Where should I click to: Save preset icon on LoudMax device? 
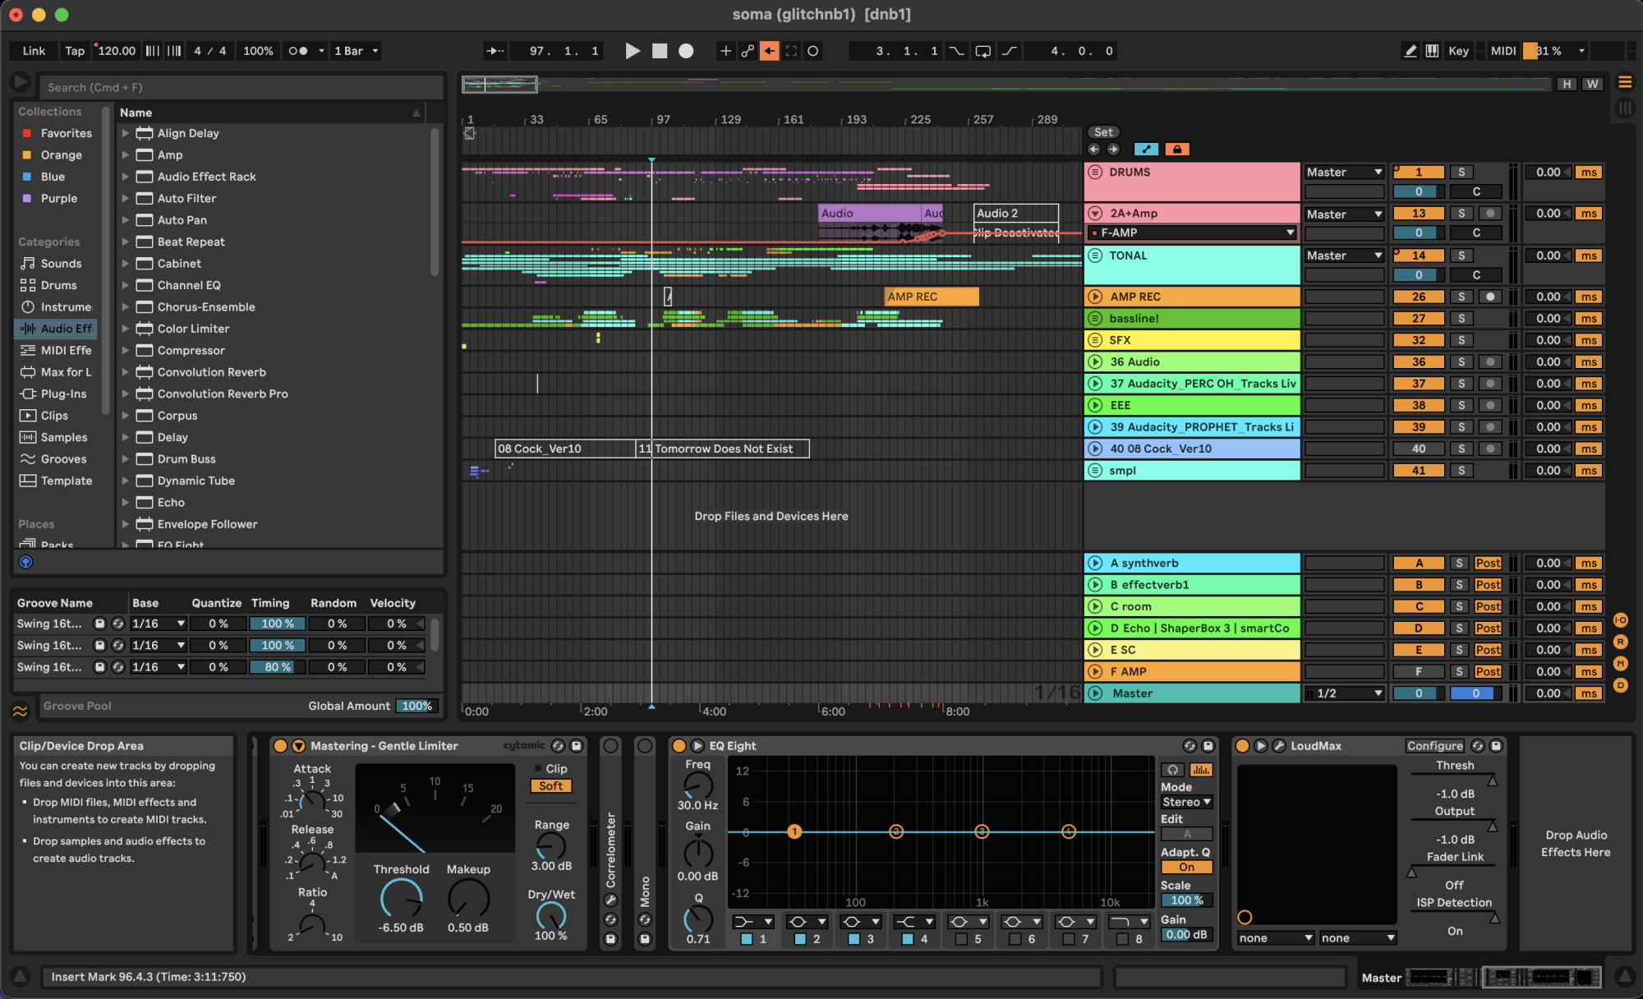[1496, 746]
